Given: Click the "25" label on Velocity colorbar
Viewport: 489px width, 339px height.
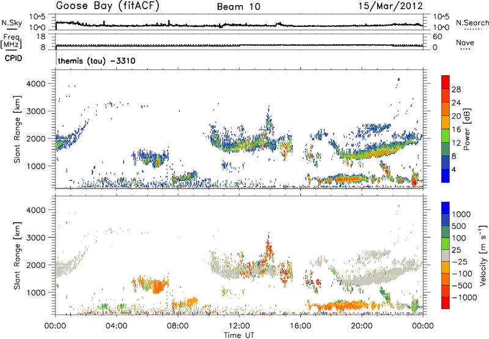Looking at the screenshot, I should coord(456,250).
